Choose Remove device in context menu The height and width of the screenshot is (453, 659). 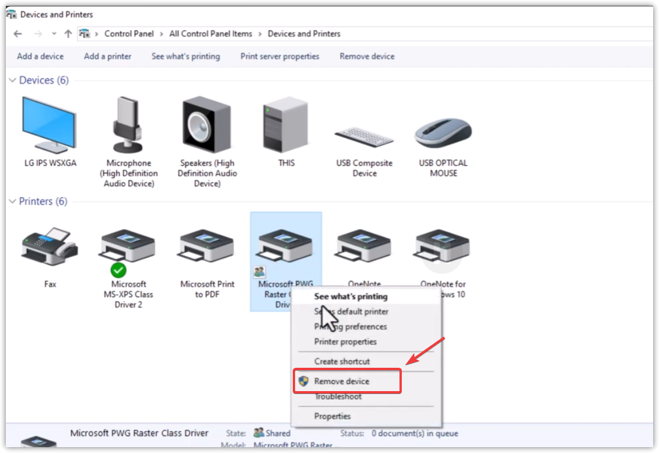coord(366,381)
